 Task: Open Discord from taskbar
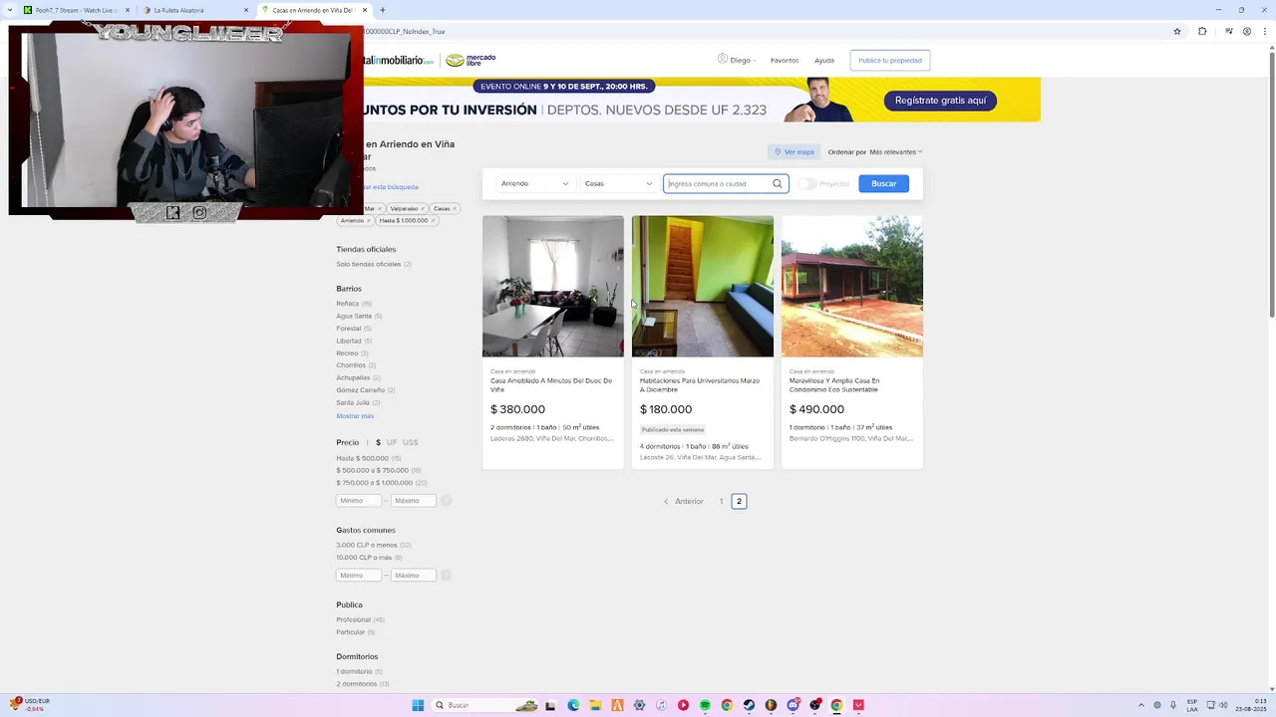click(x=793, y=705)
